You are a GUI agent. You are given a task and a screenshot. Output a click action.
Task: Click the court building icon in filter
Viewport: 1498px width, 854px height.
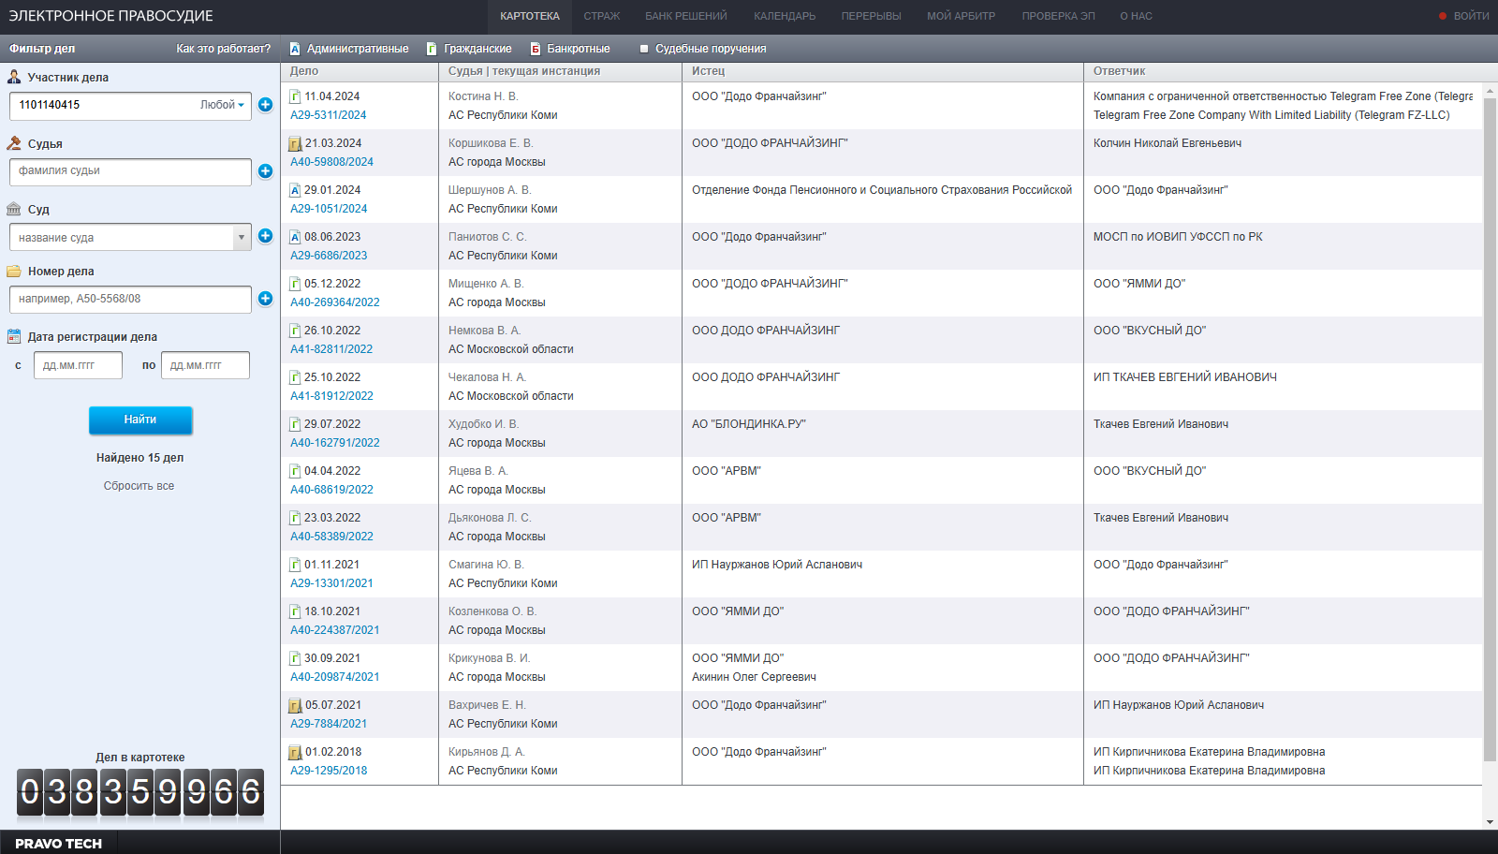point(14,209)
